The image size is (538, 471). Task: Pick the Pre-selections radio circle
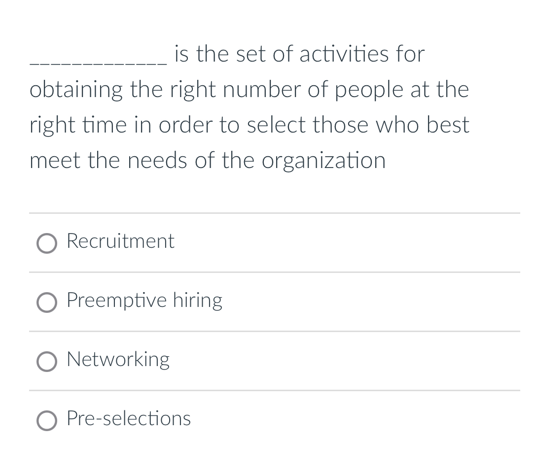[x=47, y=421]
